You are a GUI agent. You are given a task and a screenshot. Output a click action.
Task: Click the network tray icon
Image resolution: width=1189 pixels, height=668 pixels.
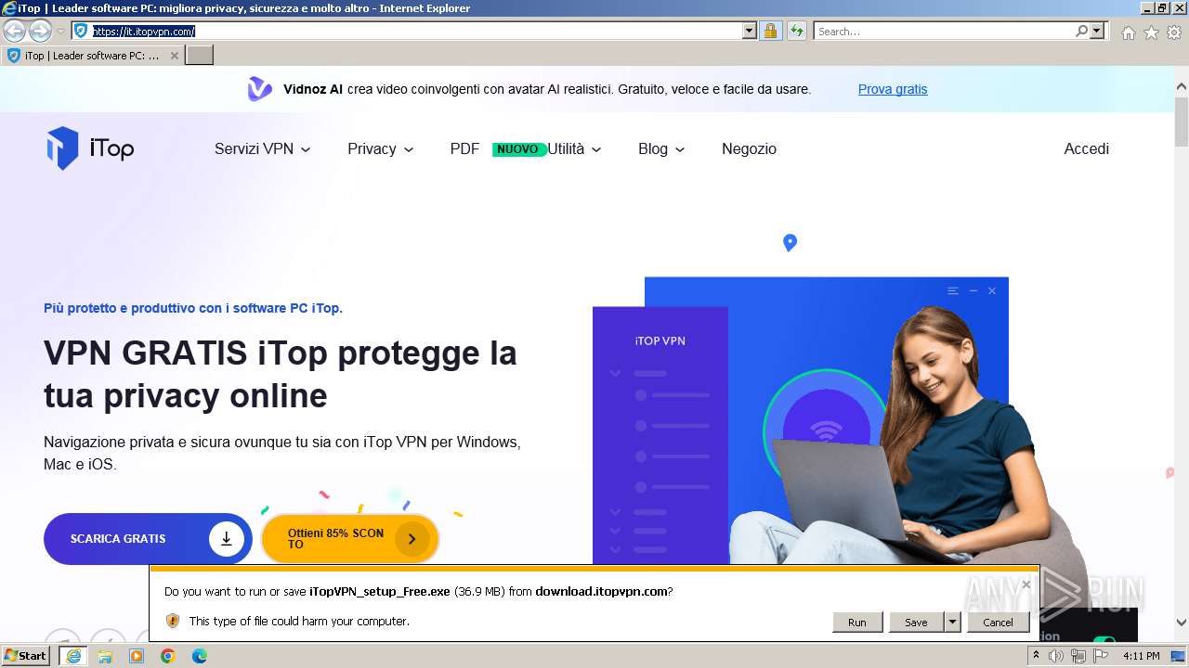point(1078,656)
